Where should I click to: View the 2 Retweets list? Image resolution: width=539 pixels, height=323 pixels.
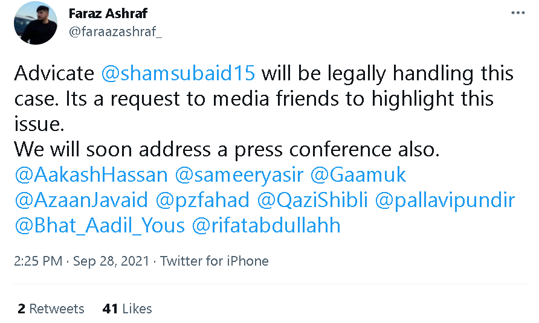[x=51, y=309]
